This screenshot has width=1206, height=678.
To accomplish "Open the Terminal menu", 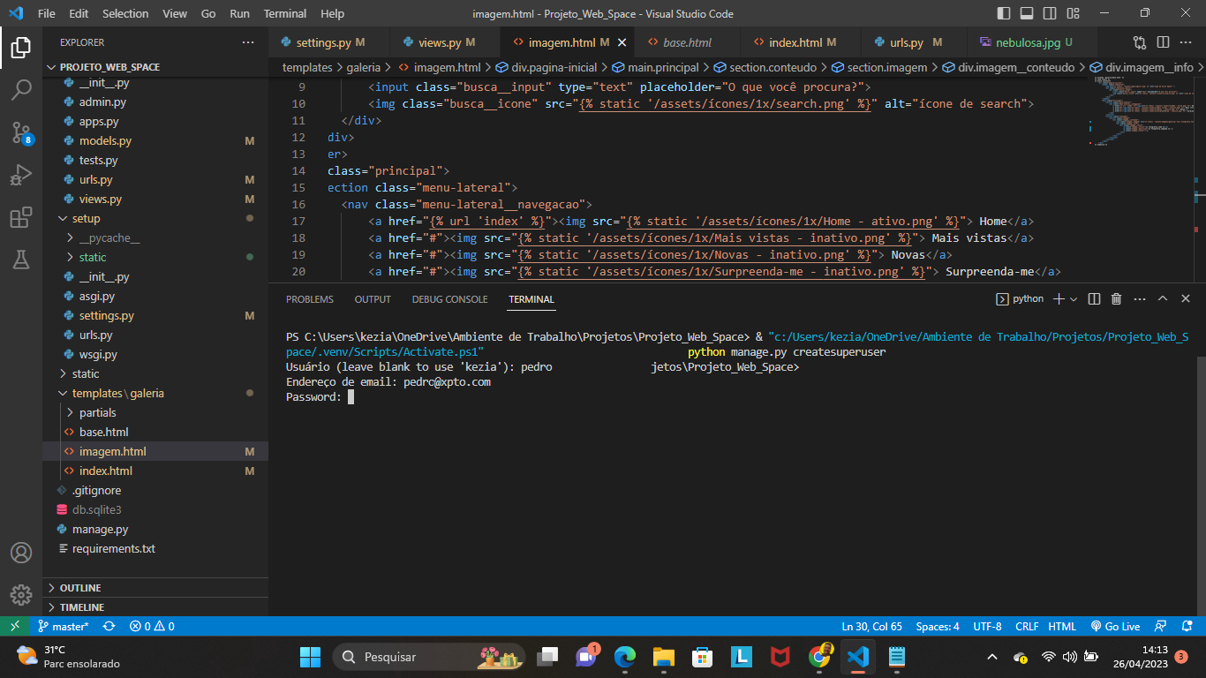I will [285, 13].
